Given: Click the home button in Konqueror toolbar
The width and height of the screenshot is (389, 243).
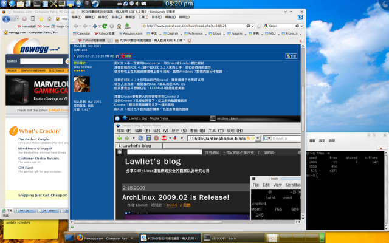Looking at the screenshot, I should pos(119,26).
